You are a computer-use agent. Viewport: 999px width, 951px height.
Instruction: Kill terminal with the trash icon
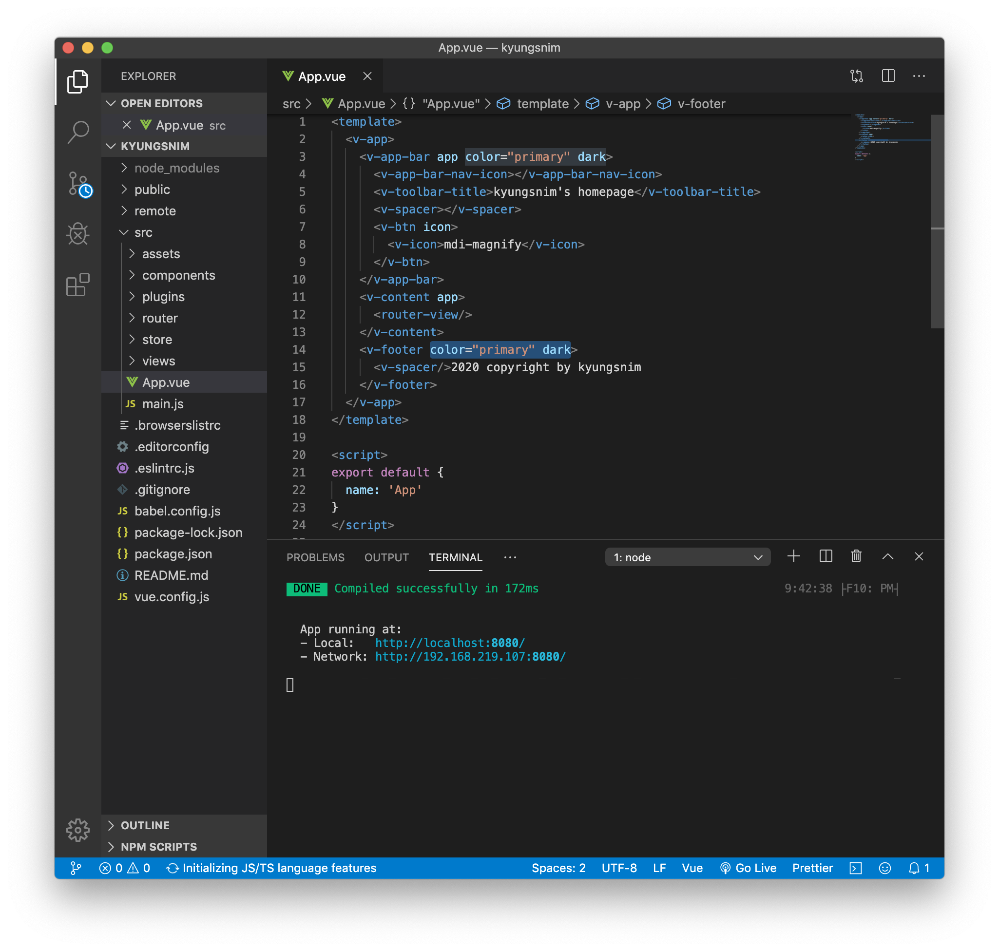pos(856,556)
